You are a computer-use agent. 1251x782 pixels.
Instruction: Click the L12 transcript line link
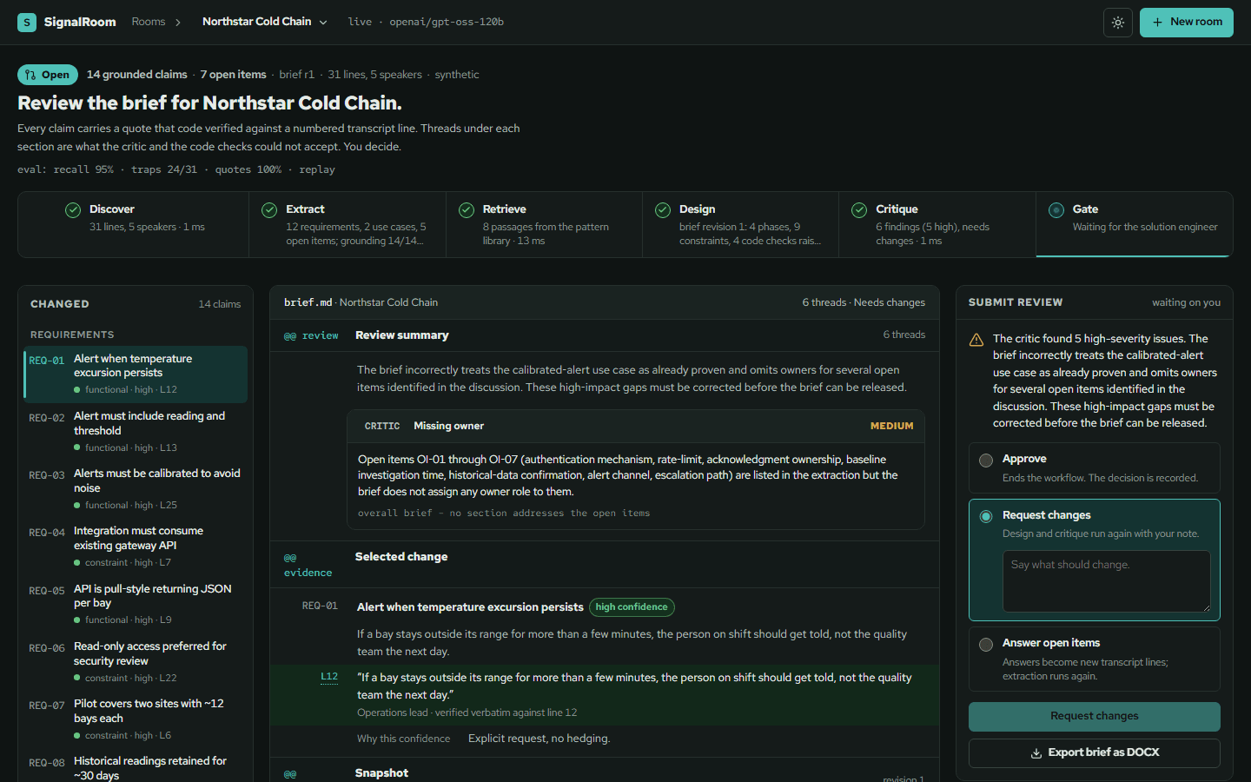pos(329,677)
